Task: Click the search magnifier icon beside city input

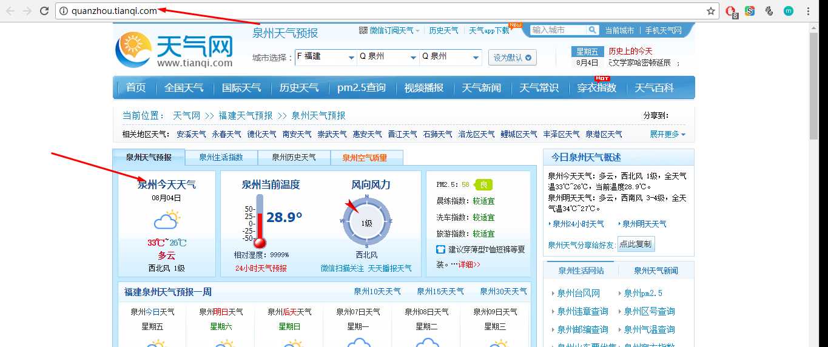Action: [x=591, y=30]
